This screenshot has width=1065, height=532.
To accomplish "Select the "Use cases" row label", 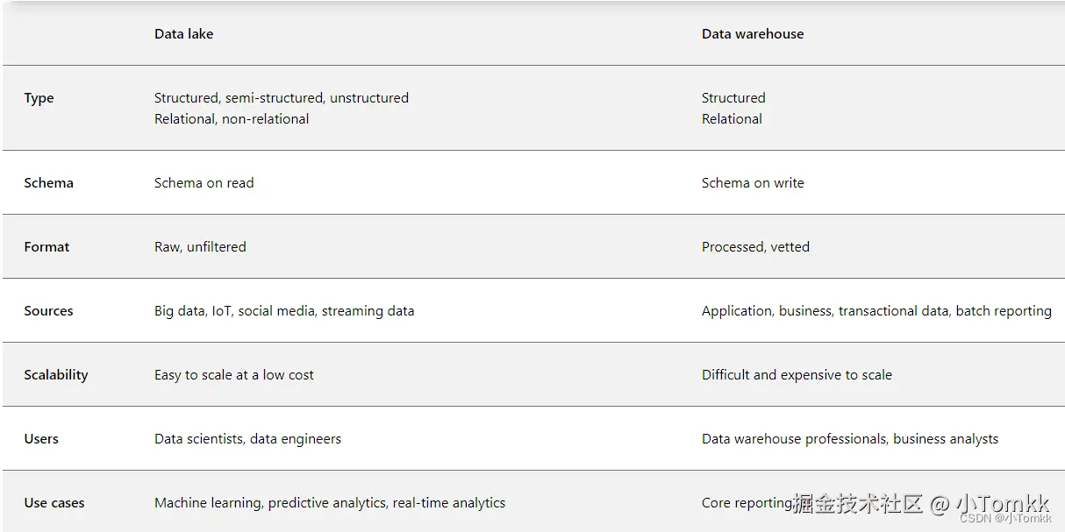I will (54, 503).
